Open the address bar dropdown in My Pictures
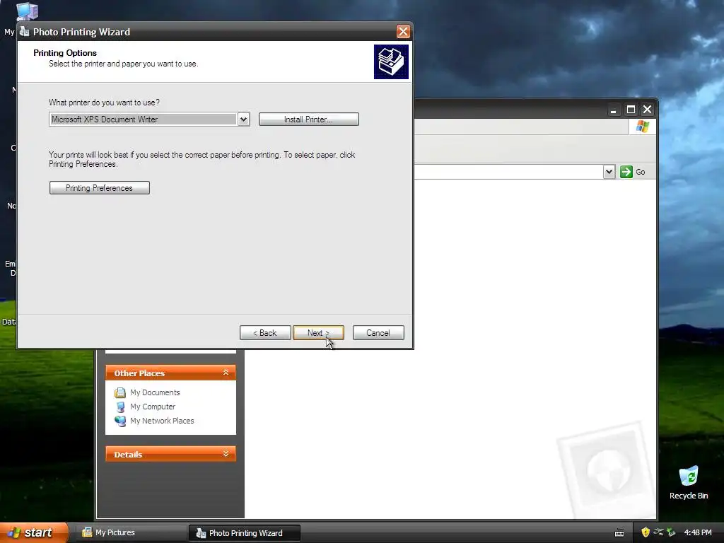 tap(609, 172)
